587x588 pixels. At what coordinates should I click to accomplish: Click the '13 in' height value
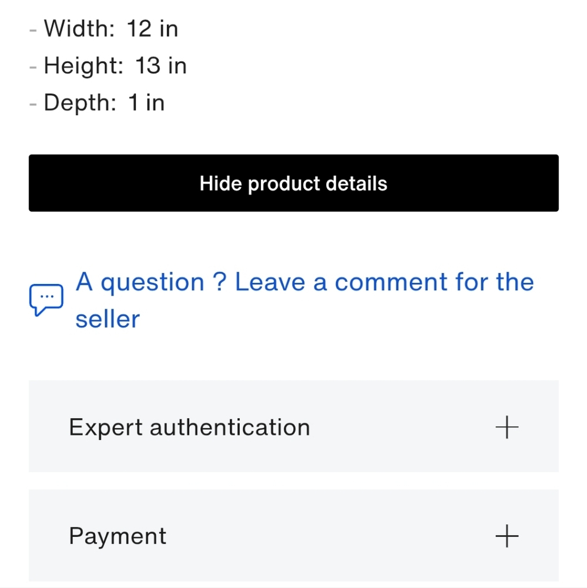pyautogui.click(x=161, y=66)
